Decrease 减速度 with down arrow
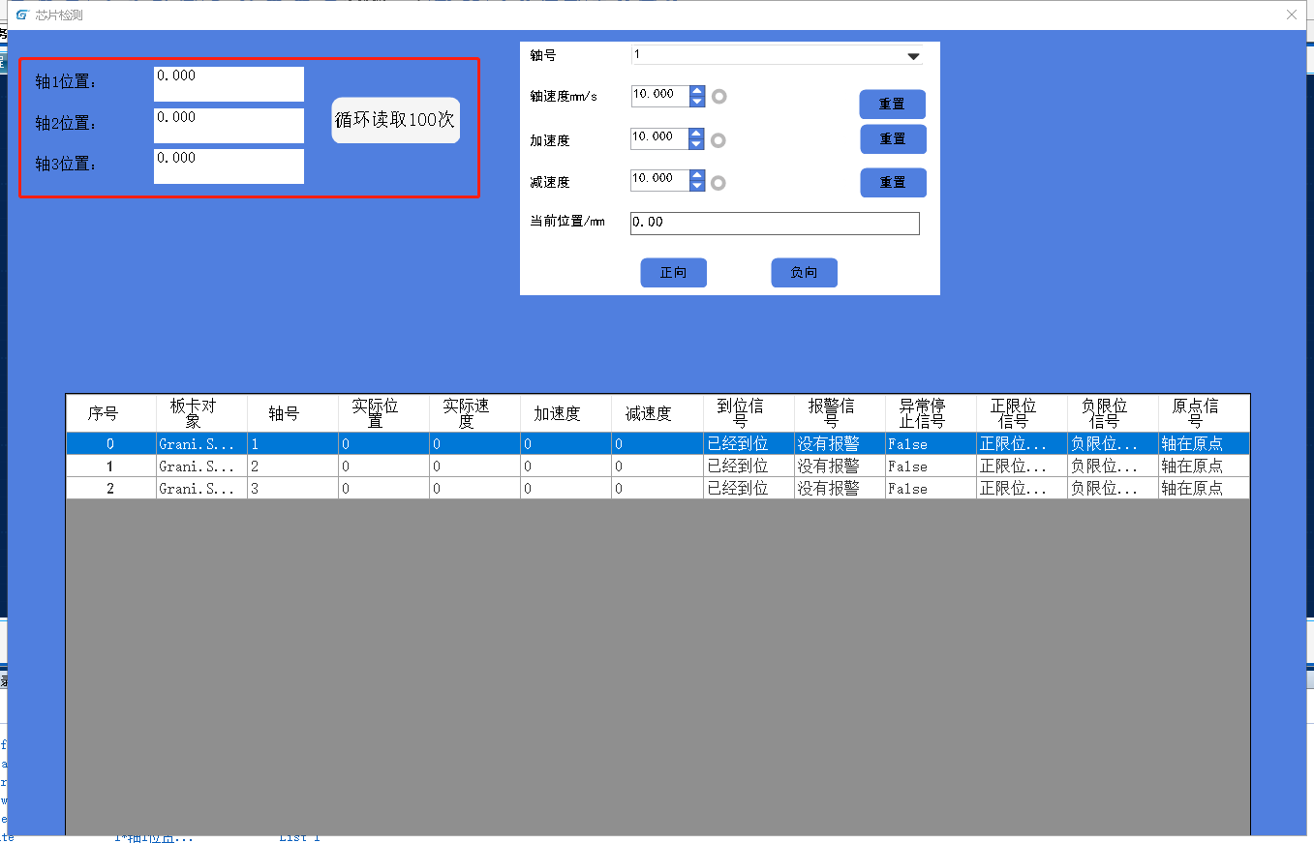 [x=697, y=186]
